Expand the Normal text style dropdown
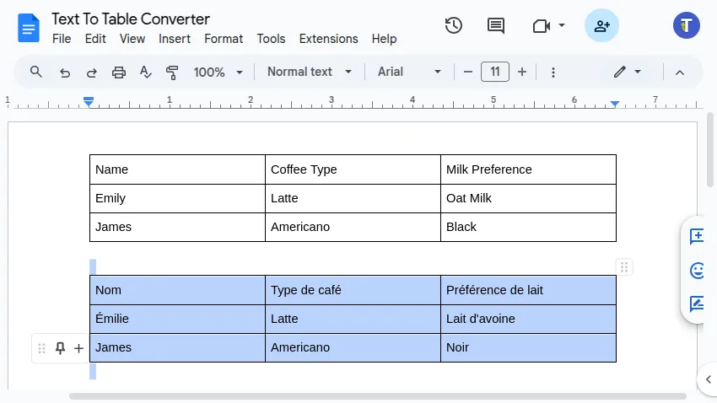The width and height of the screenshot is (717, 403). [310, 72]
